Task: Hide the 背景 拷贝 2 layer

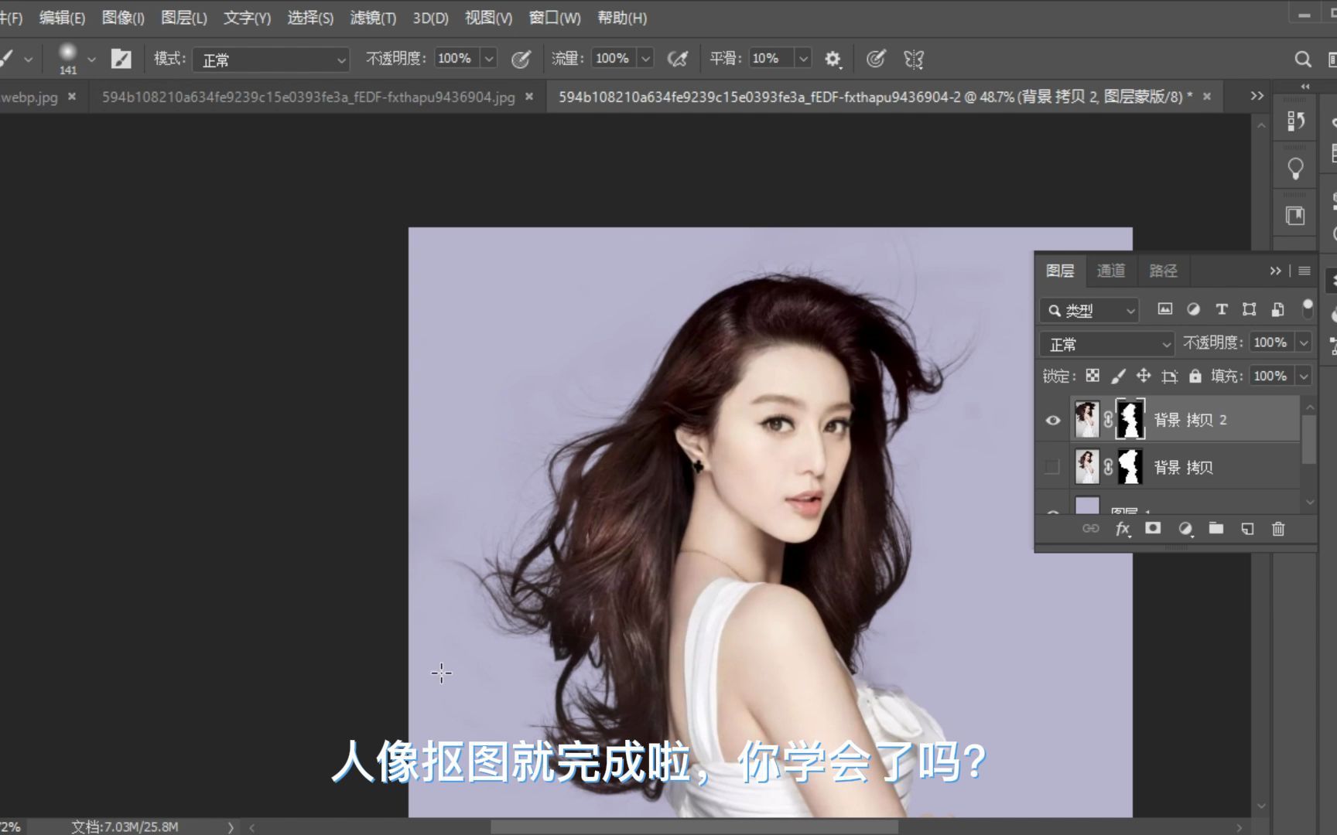Action: (x=1053, y=420)
